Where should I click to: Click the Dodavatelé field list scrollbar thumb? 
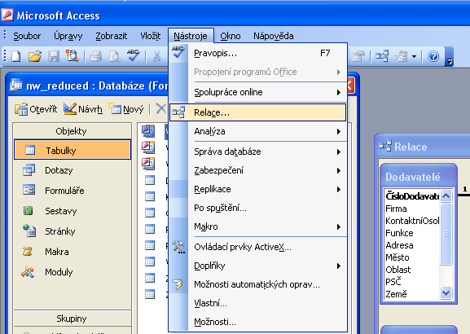click(446, 234)
